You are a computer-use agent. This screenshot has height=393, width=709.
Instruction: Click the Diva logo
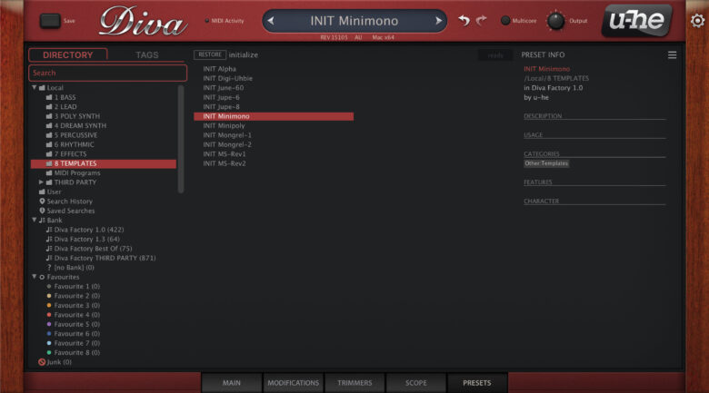point(143,21)
